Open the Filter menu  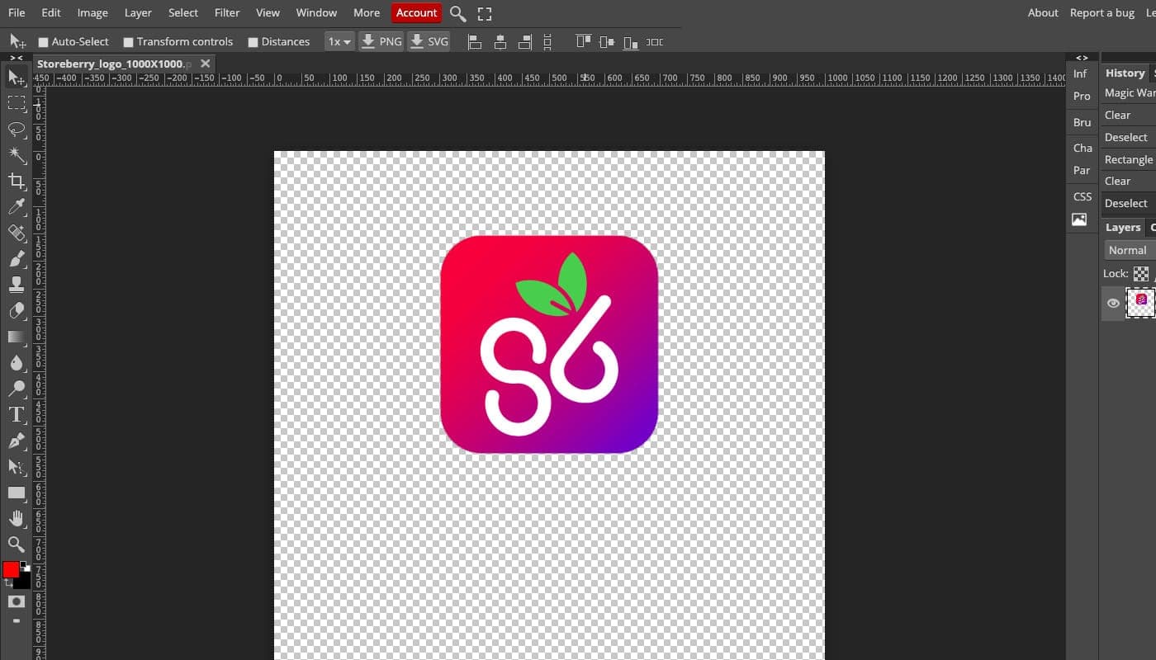(227, 12)
